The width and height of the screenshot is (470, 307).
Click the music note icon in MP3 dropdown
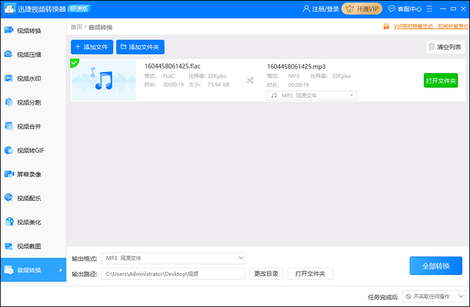[x=274, y=95]
